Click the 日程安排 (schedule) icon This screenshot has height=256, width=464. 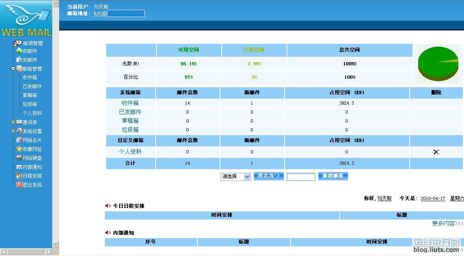19,176
